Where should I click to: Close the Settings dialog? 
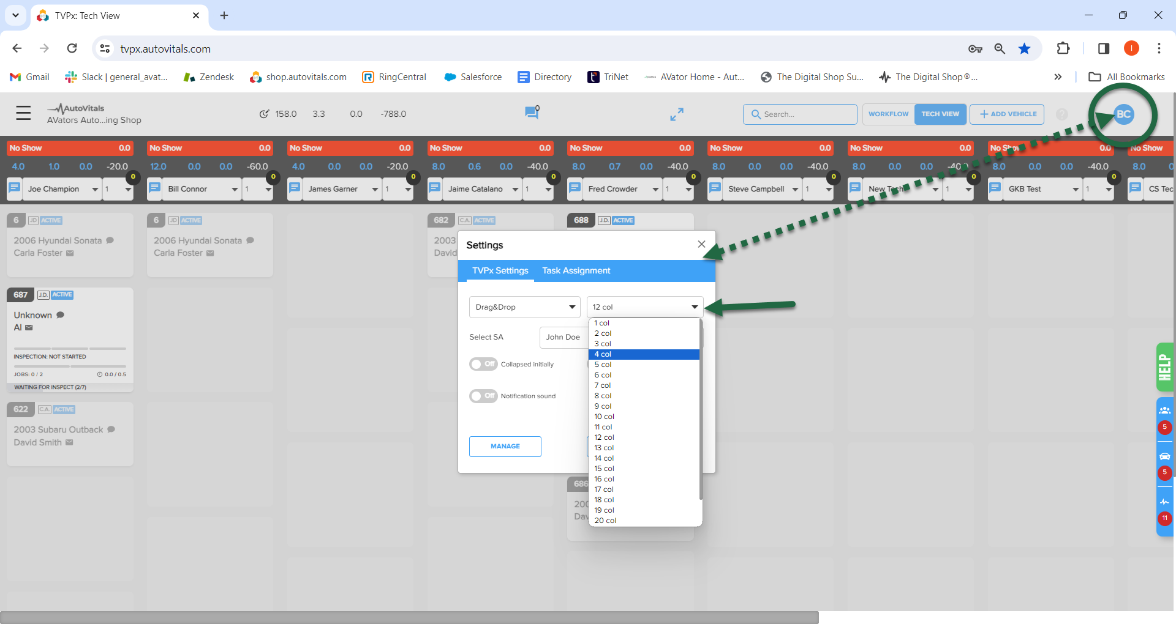(701, 244)
